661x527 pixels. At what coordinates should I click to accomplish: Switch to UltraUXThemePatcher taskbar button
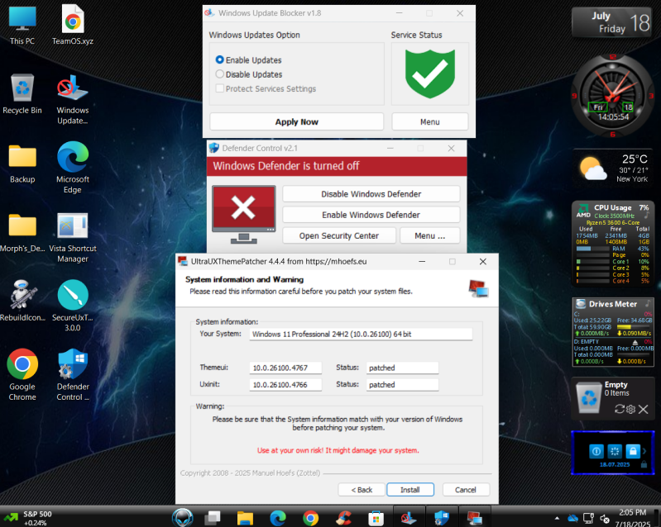474,518
